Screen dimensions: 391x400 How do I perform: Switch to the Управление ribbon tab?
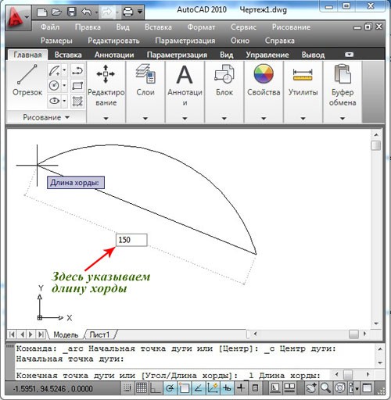click(267, 55)
